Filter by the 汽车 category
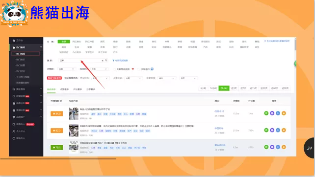315x177 pixels. [206, 47]
